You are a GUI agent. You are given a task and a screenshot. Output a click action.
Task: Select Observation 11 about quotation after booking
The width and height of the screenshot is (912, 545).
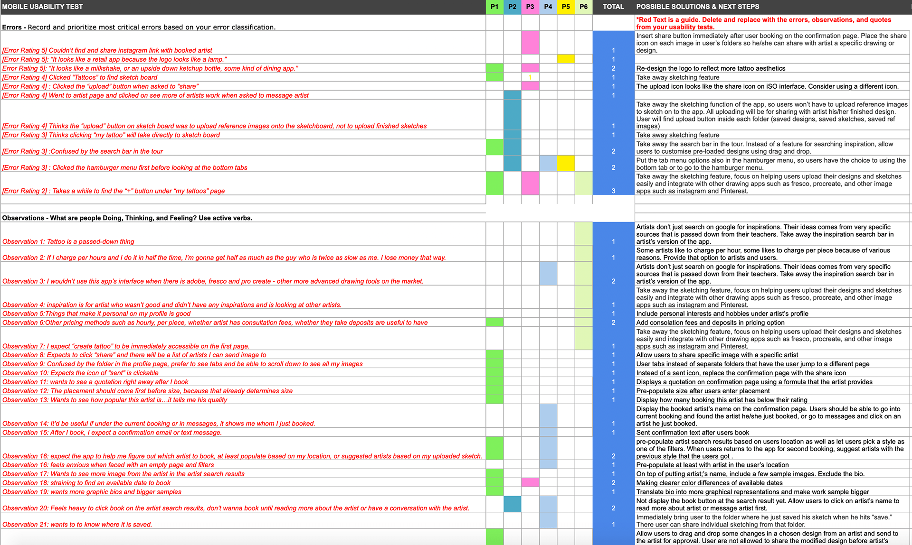[x=243, y=382]
